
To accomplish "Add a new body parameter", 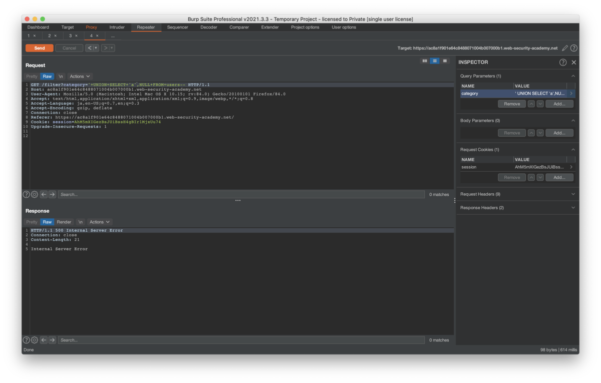I will point(559,133).
